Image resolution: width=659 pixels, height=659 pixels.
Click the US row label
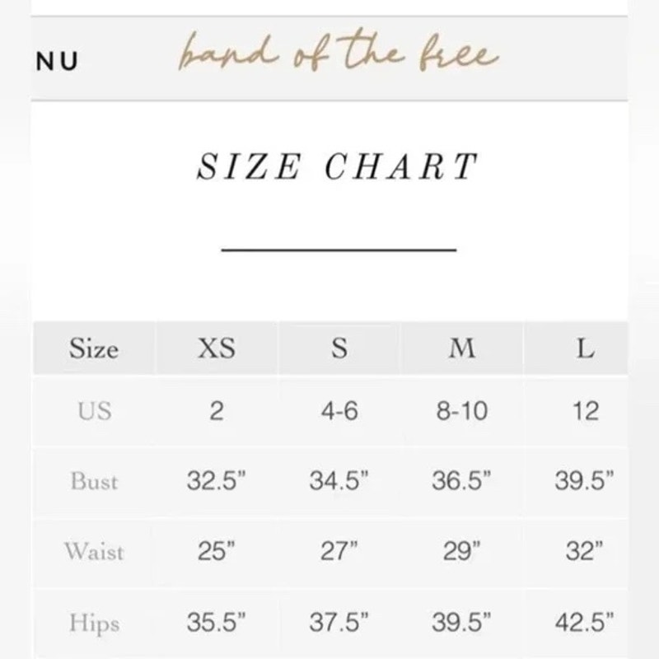point(95,410)
